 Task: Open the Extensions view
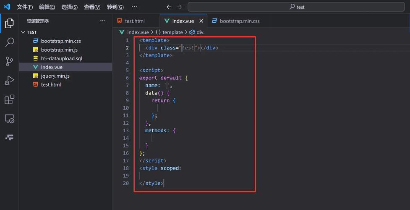(9, 100)
